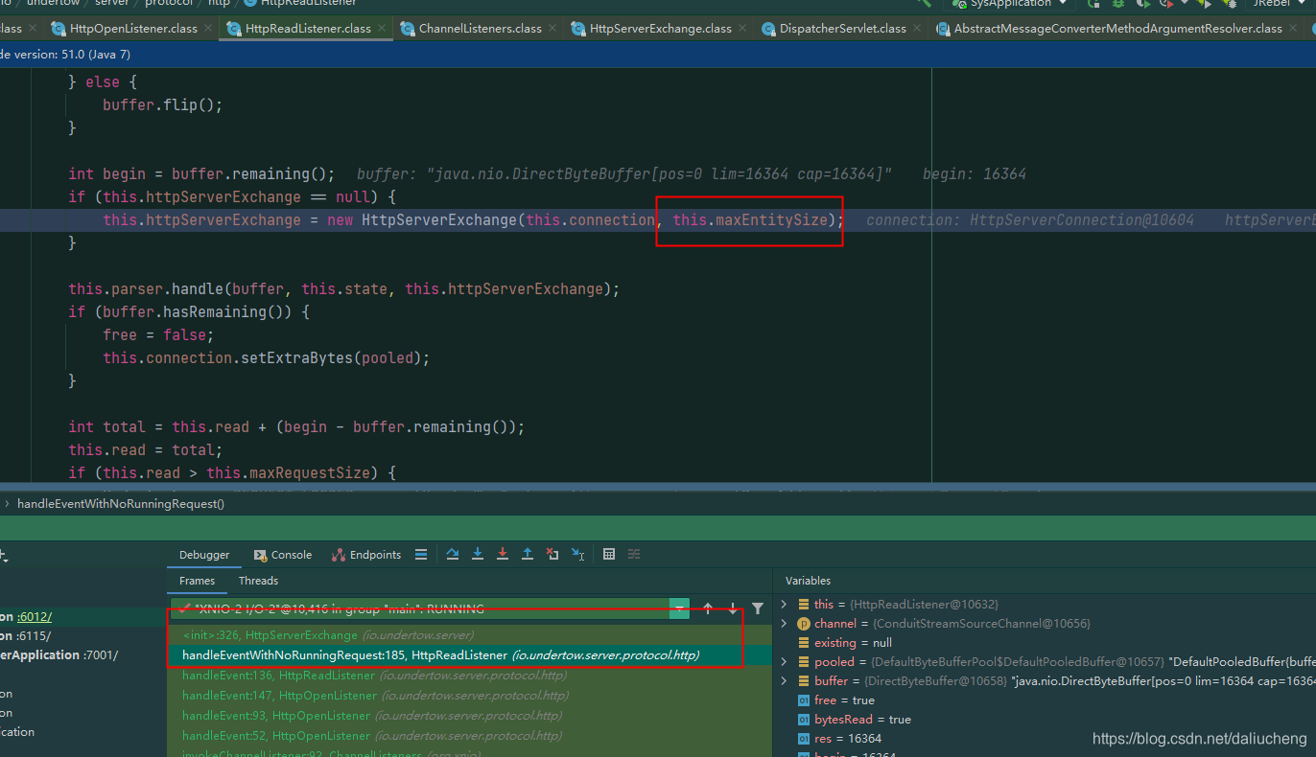Select frame handleEvent:52, HttpOpenListener
Image resolution: width=1316 pixels, height=757 pixels.
coord(372,736)
